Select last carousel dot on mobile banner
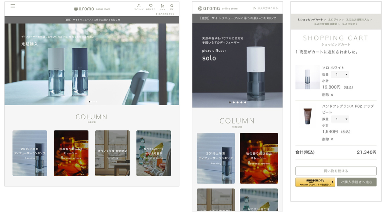 [245, 102]
